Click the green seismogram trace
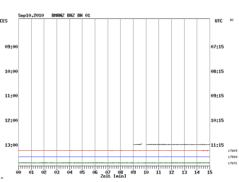 [114, 163]
